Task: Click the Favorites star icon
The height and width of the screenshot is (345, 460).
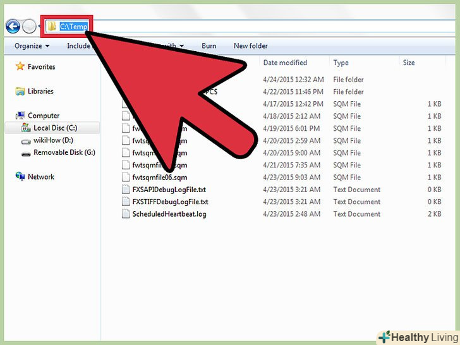Action: 20,66
